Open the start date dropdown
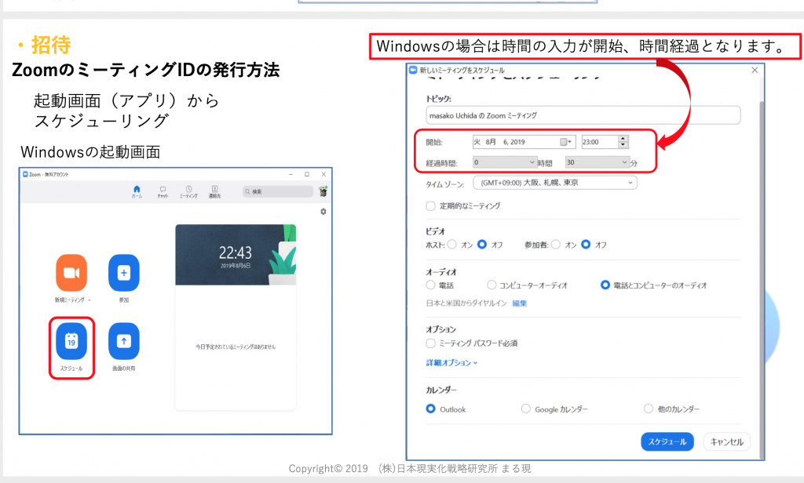 (x=570, y=142)
